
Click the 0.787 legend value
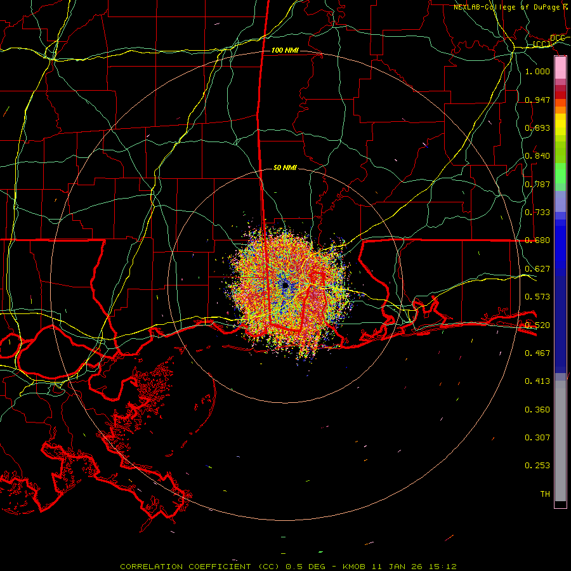[537, 184]
